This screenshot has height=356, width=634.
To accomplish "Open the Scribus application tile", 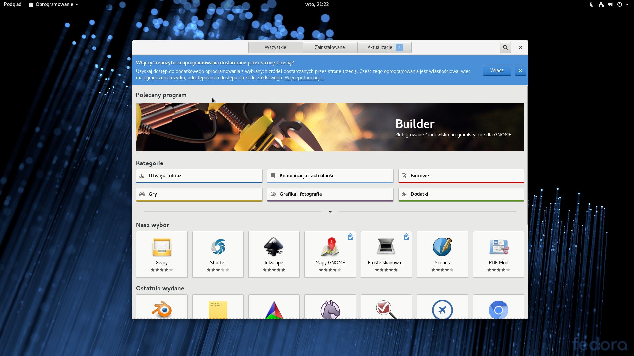I will (442, 254).
